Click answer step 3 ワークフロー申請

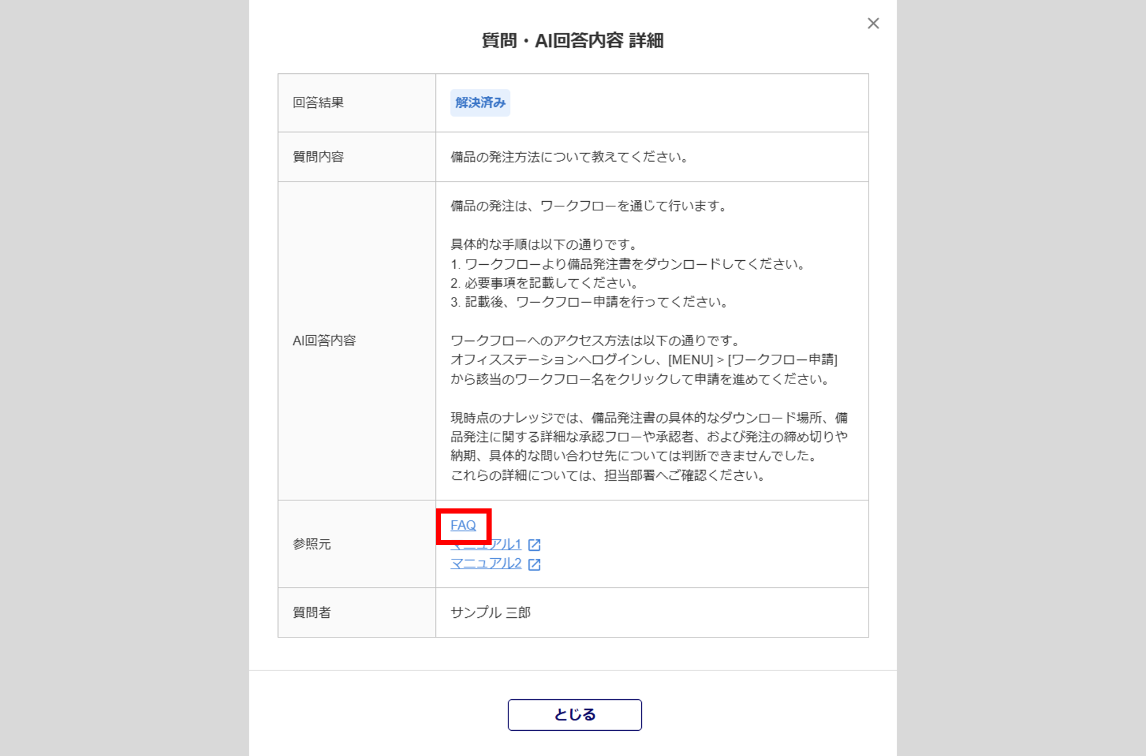pyautogui.click(x=589, y=302)
